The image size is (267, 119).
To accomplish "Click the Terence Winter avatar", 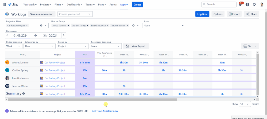I will (7, 86).
